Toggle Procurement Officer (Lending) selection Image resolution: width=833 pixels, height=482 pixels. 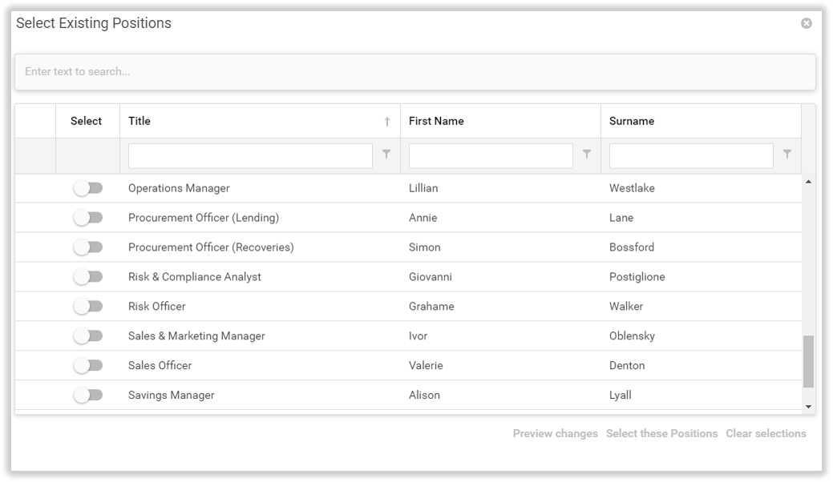coord(88,218)
